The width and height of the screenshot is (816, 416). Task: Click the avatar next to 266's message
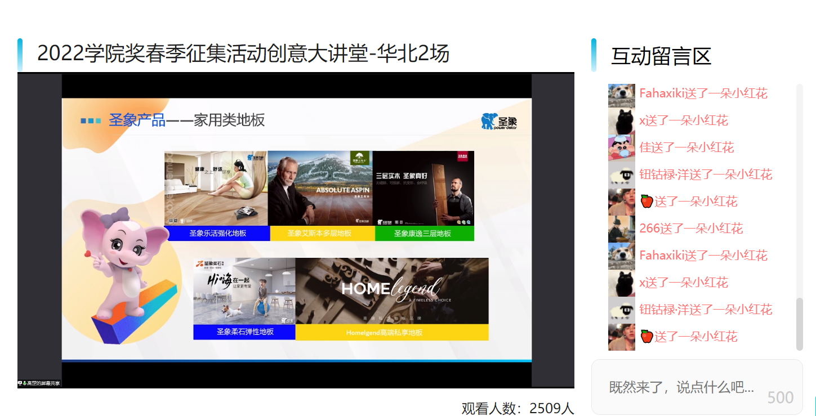coord(622,229)
